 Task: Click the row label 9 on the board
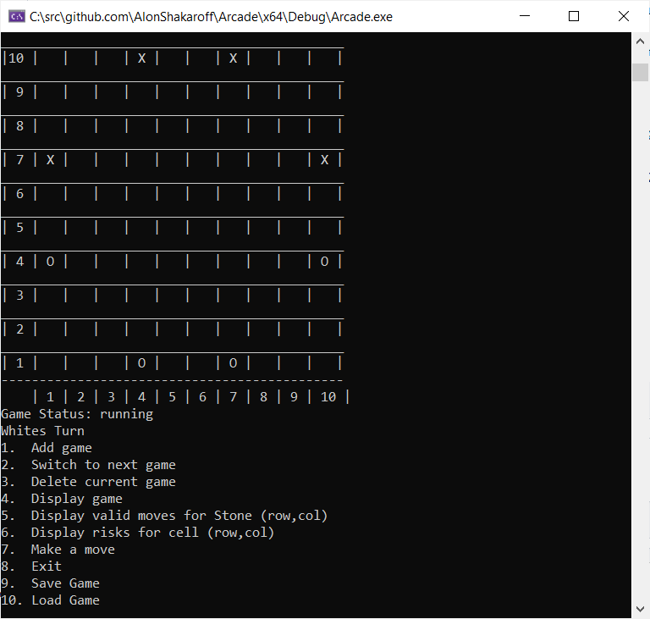pos(20,92)
